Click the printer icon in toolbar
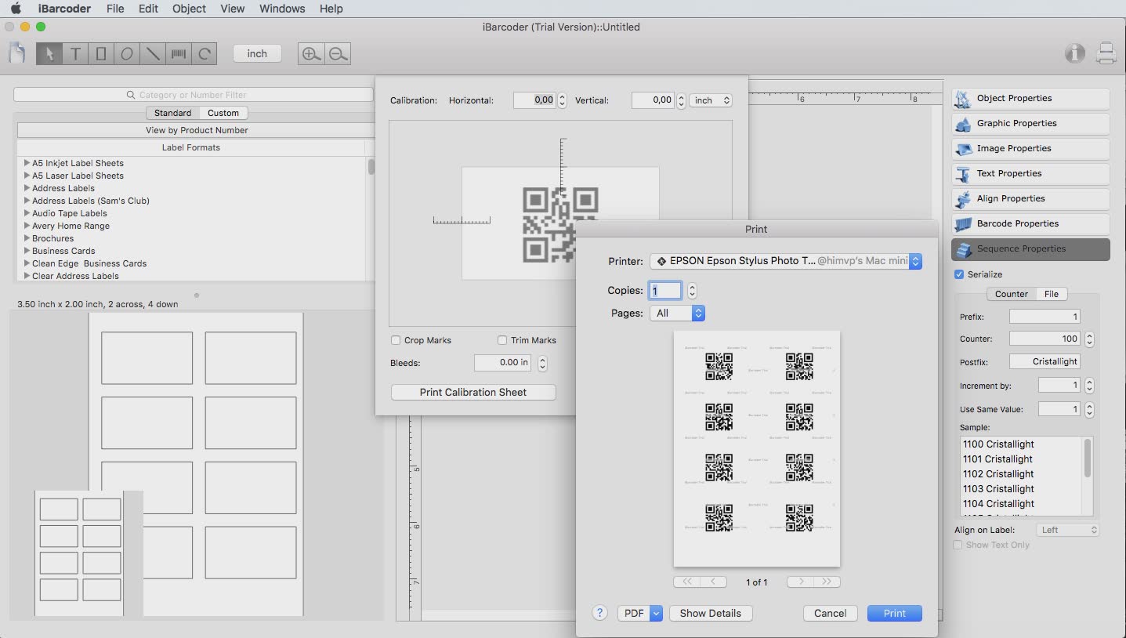Image resolution: width=1126 pixels, height=638 pixels. click(1106, 53)
